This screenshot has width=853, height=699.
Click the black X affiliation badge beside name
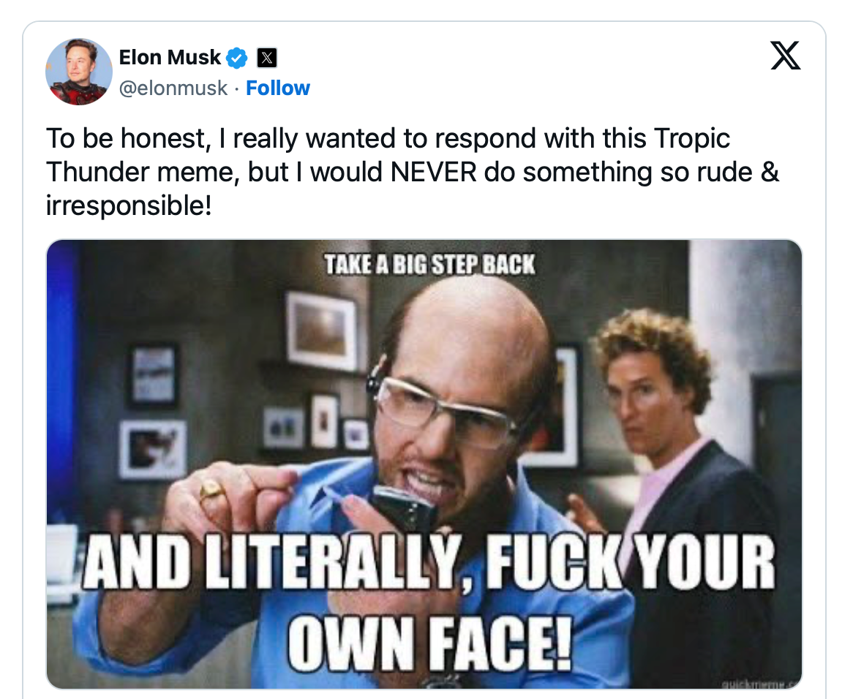coord(266,58)
